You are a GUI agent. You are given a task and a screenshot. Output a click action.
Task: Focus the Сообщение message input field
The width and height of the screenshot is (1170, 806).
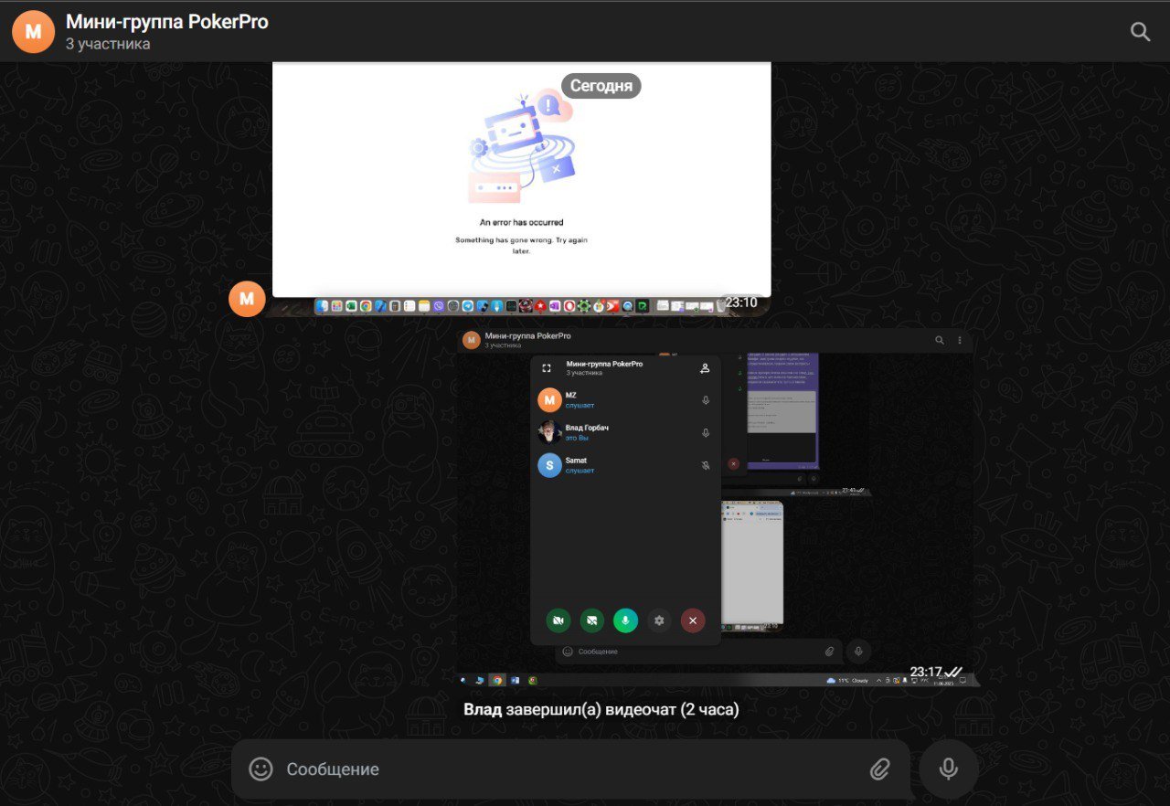pos(570,769)
